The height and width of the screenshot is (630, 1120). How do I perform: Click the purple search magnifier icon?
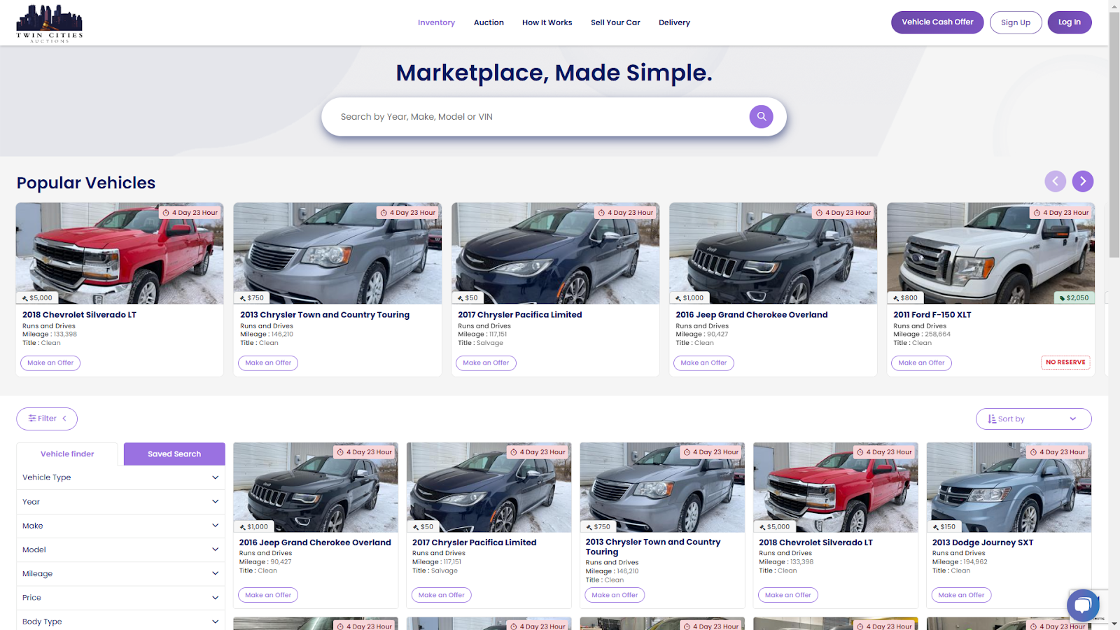coord(761,116)
